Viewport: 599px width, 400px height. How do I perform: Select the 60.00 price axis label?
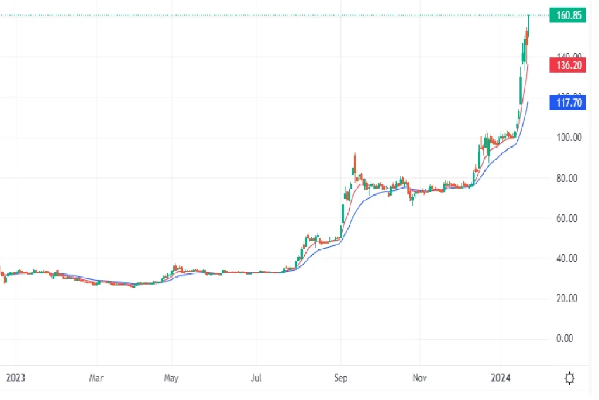point(567,218)
